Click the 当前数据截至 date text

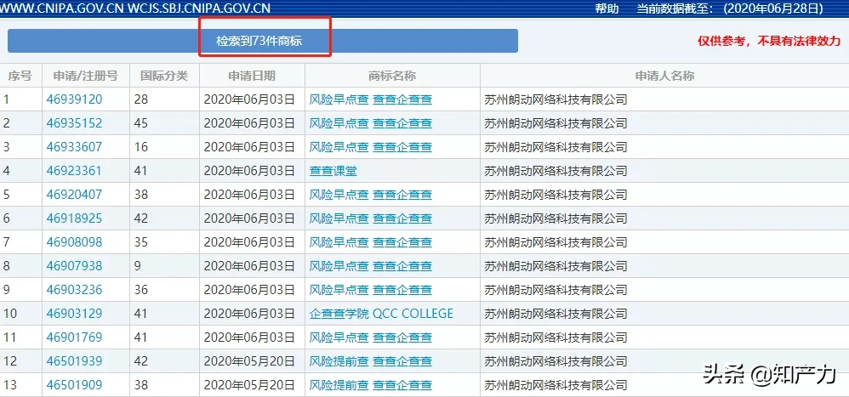(730, 9)
